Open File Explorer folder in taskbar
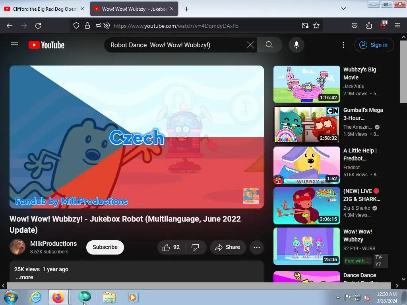 [x=109, y=297]
